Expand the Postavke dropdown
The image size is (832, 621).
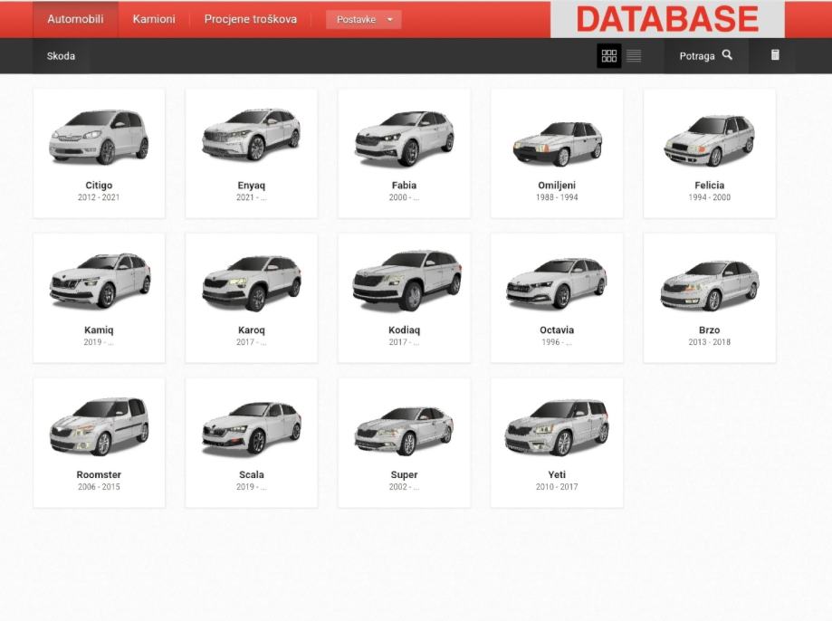(364, 20)
